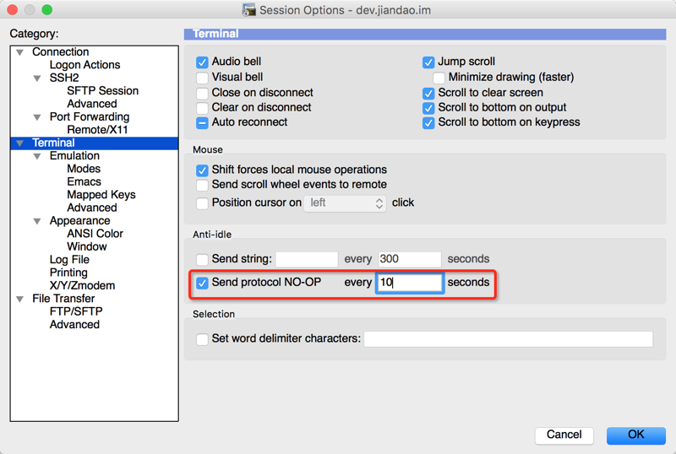Enable Set word delimiter characters
This screenshot has height=454, width=676.
(x=202, y=339)
